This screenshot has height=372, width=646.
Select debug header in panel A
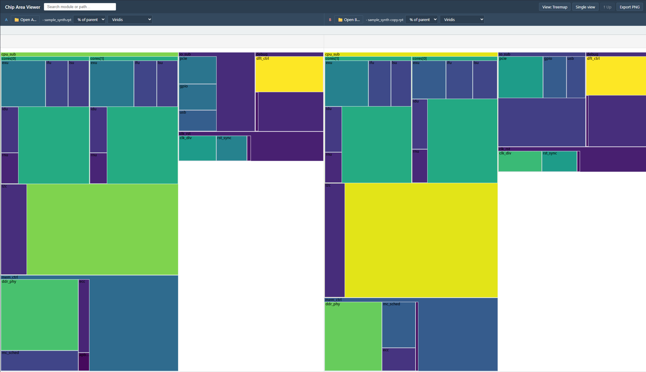click(289, 54)
